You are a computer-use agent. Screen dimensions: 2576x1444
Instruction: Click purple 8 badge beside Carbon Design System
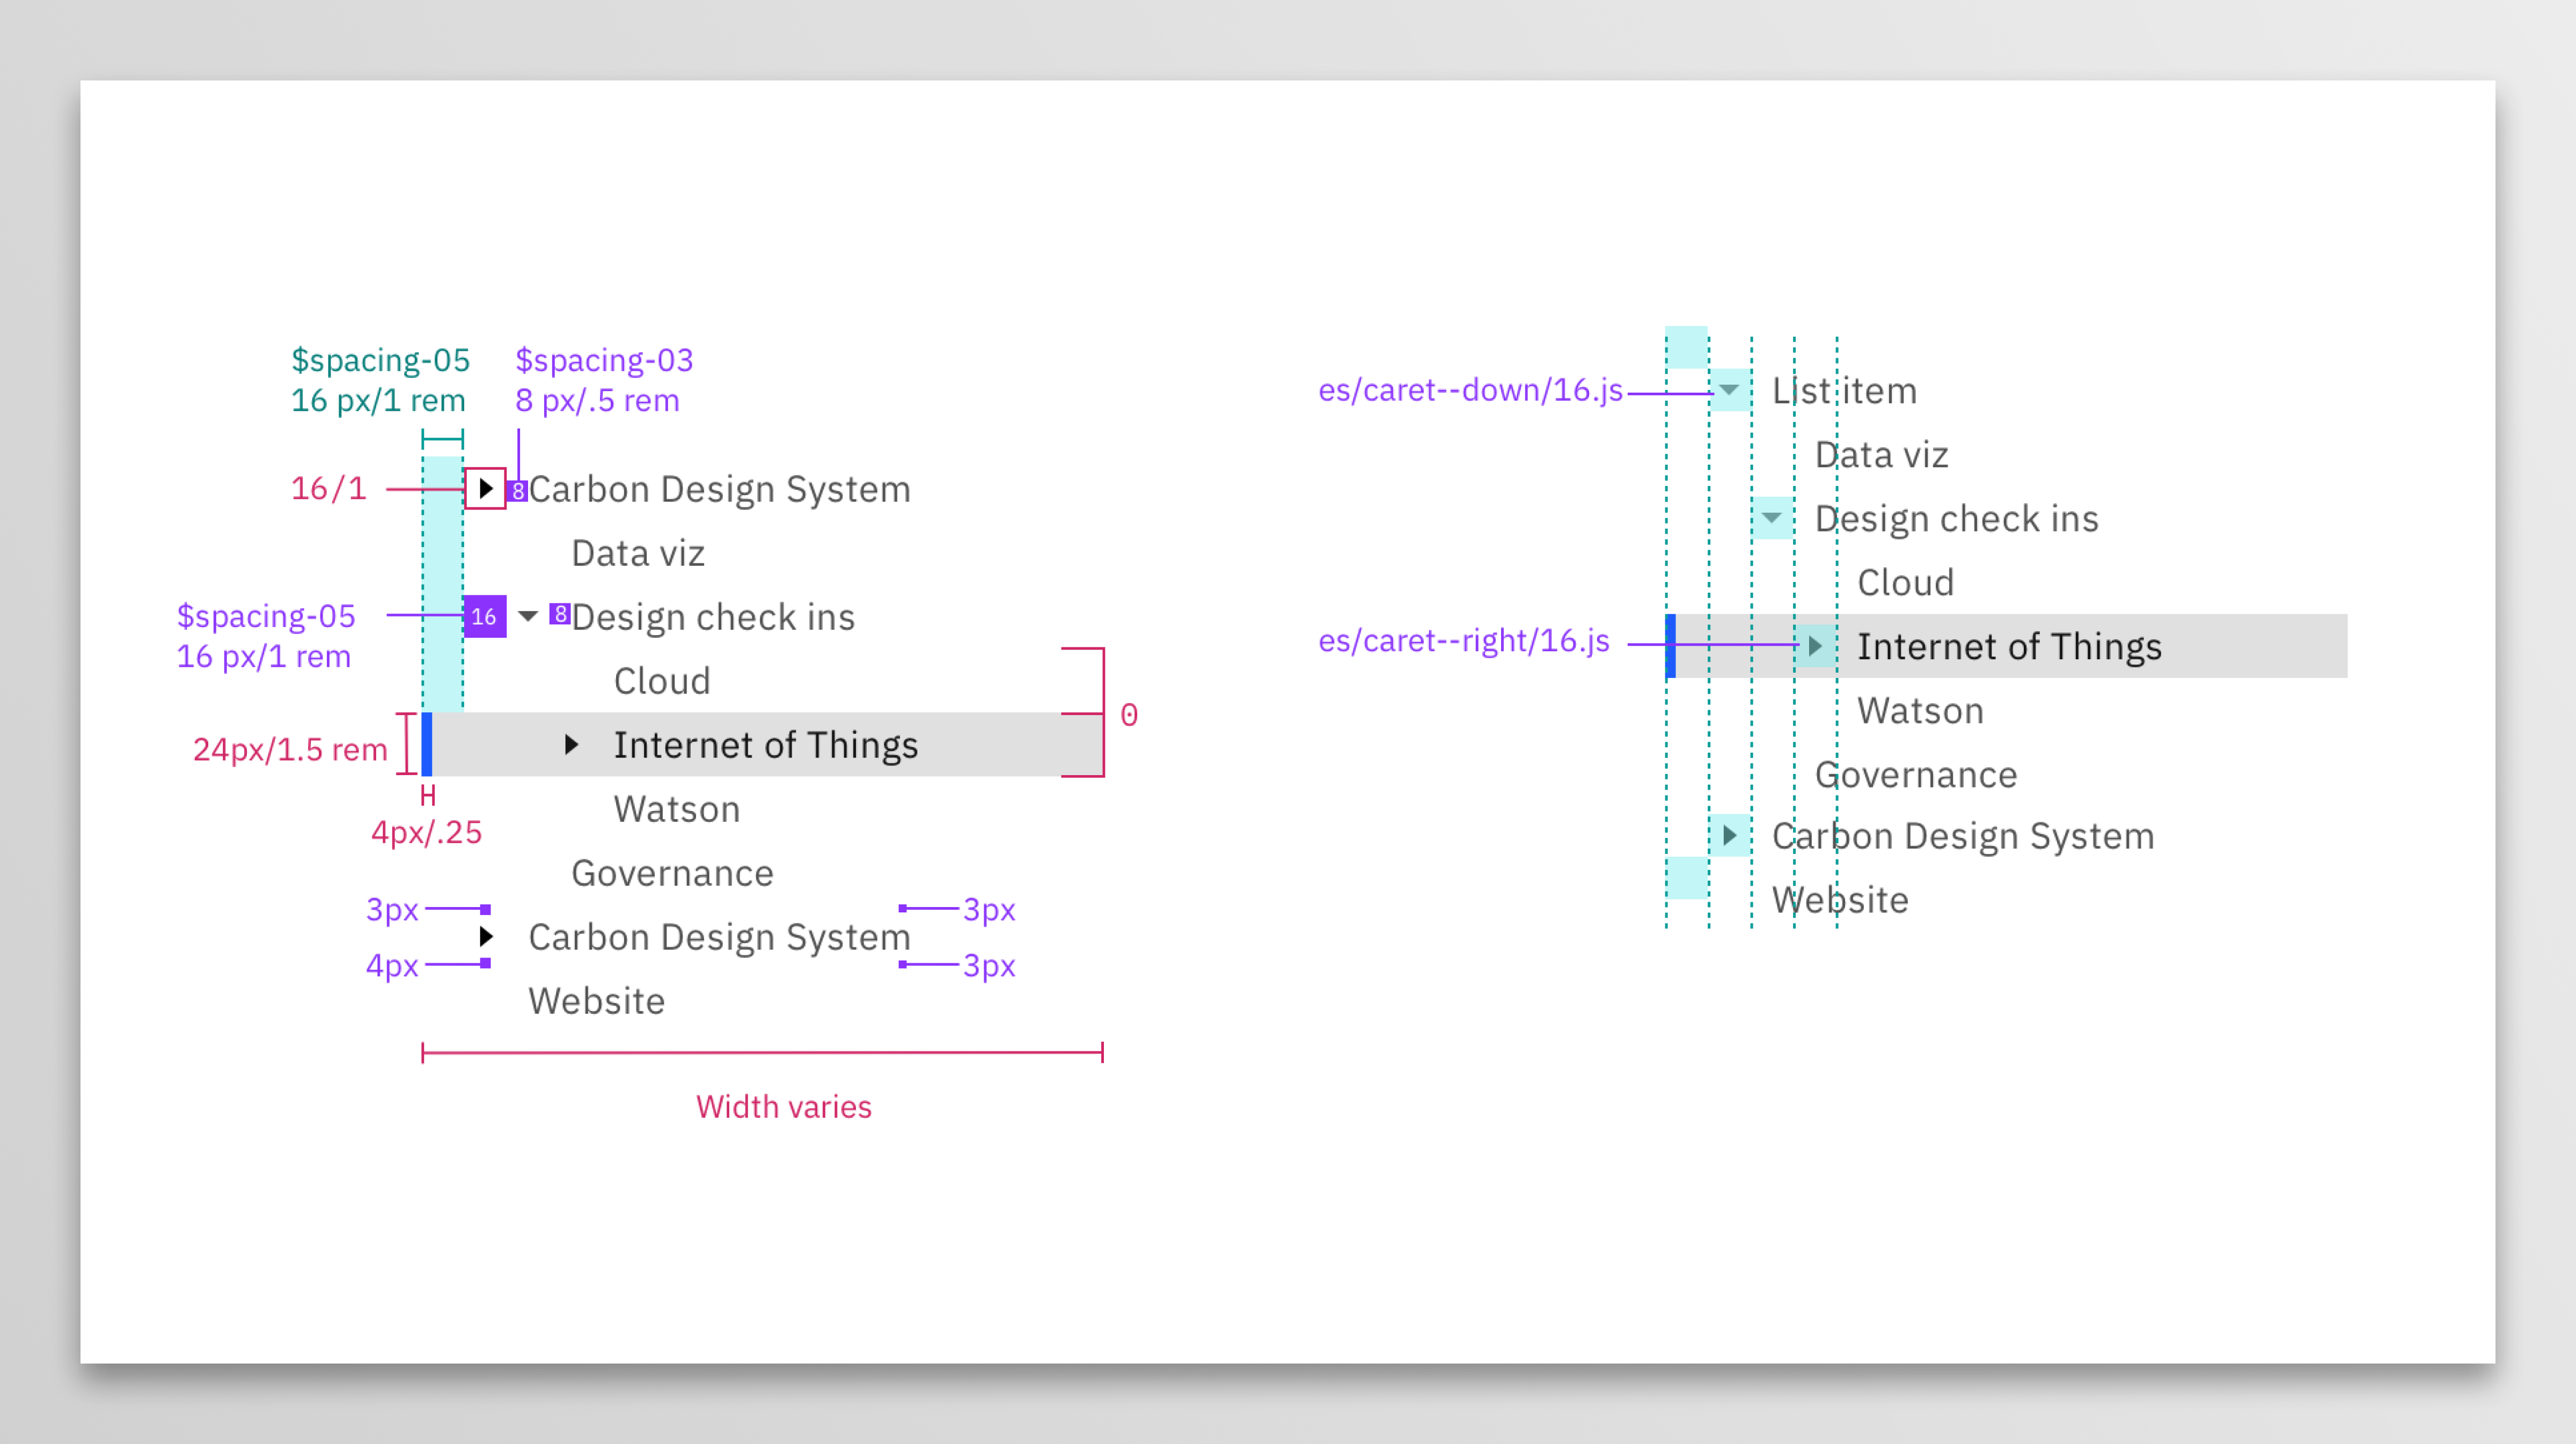[517, 491]
